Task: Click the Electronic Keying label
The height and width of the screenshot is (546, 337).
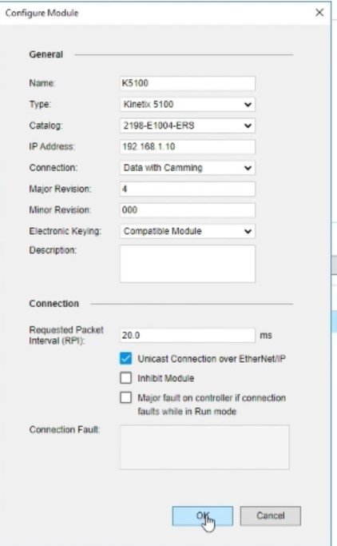Action: tap(65, 231)
